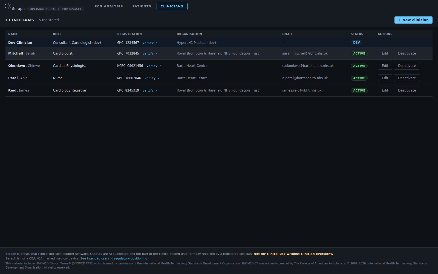Click Anjali Patel's ACTIVE status badge
Viewport: 438px width, 274px height.
click(359, 78)
